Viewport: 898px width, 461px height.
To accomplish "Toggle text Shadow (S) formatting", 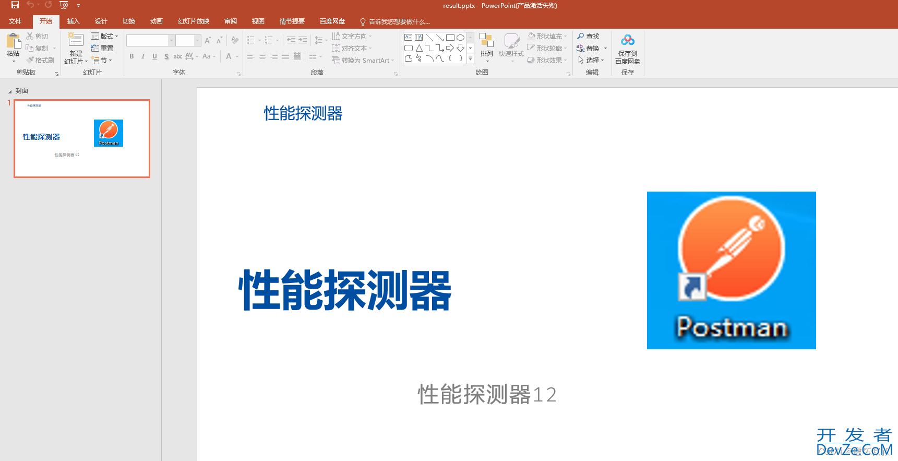I will pos(166,56).
